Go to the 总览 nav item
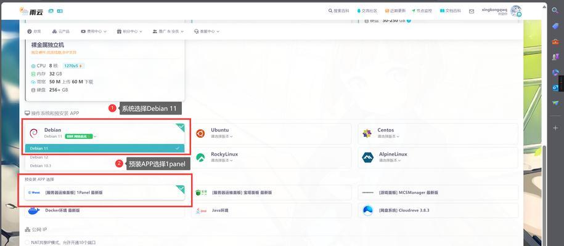Image resolution: width=564 pixels, height=246 pixels. (x=34, y=31)
